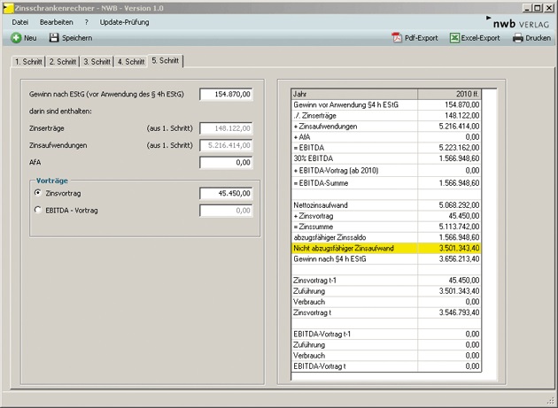The image size is (558, 408).
Task: Select the Zinsvortrag radio button
Action: click(x=37, y=192)
